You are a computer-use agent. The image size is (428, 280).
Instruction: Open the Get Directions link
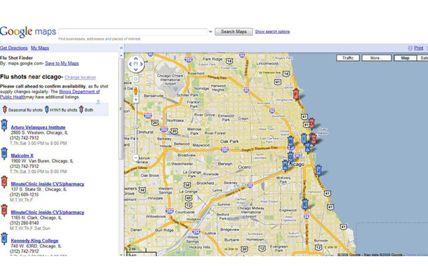click(13, 48)
